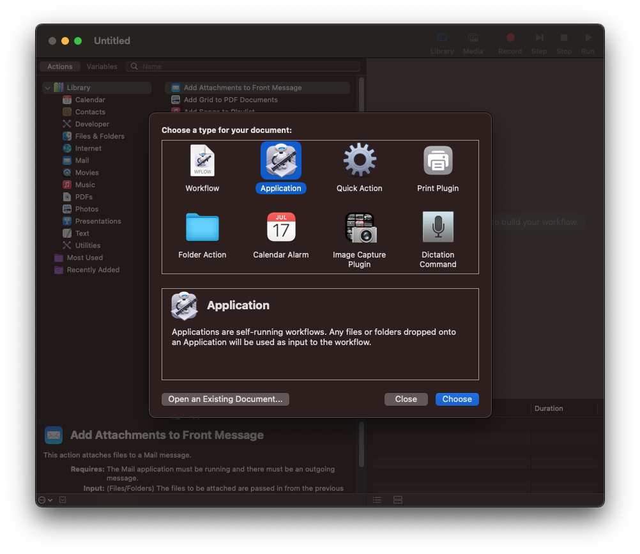Select the Workflow document type
Image resolution: width=640 pixels, height=554 pixels.
tap(202, 167)
